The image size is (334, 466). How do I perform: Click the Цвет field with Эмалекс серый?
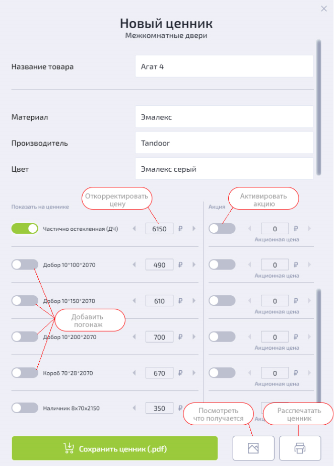tap(224, 169)
